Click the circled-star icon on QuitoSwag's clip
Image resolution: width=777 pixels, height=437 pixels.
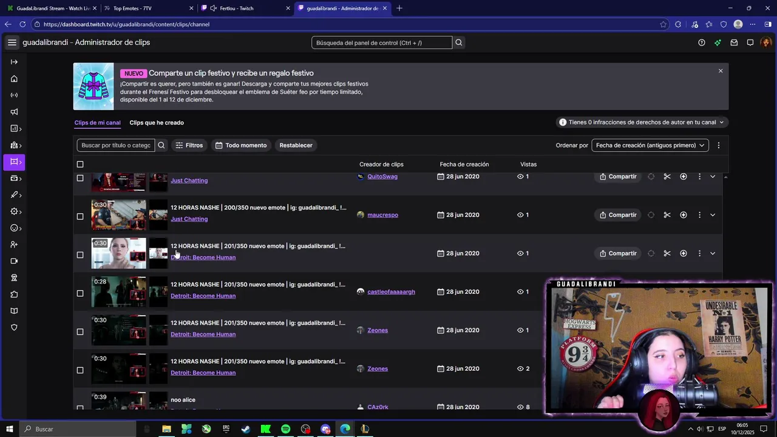coord(684,177)
